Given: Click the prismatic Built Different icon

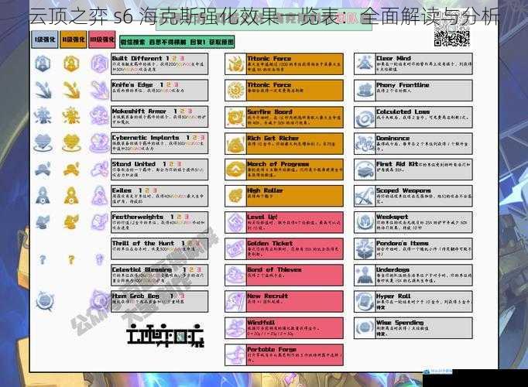Looking at the screenshot, I should pyautogui.click(x=99, y=63).
